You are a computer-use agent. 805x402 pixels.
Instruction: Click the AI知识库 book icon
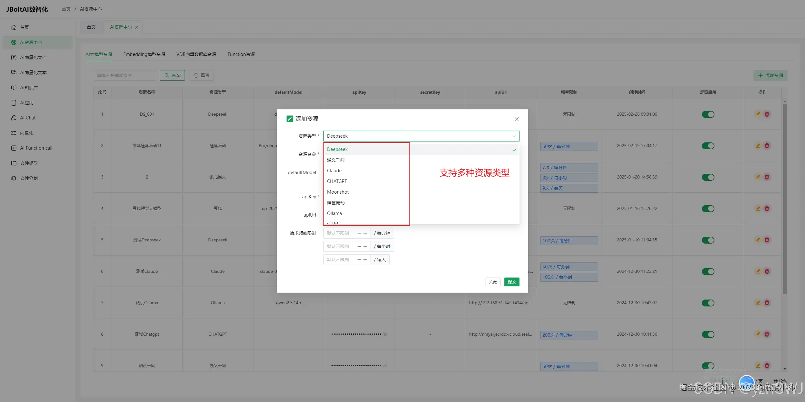(x=14, y=88)
